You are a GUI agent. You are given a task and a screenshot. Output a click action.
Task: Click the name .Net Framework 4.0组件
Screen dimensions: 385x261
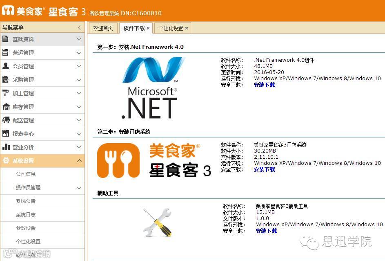click(x=284, y=60)
